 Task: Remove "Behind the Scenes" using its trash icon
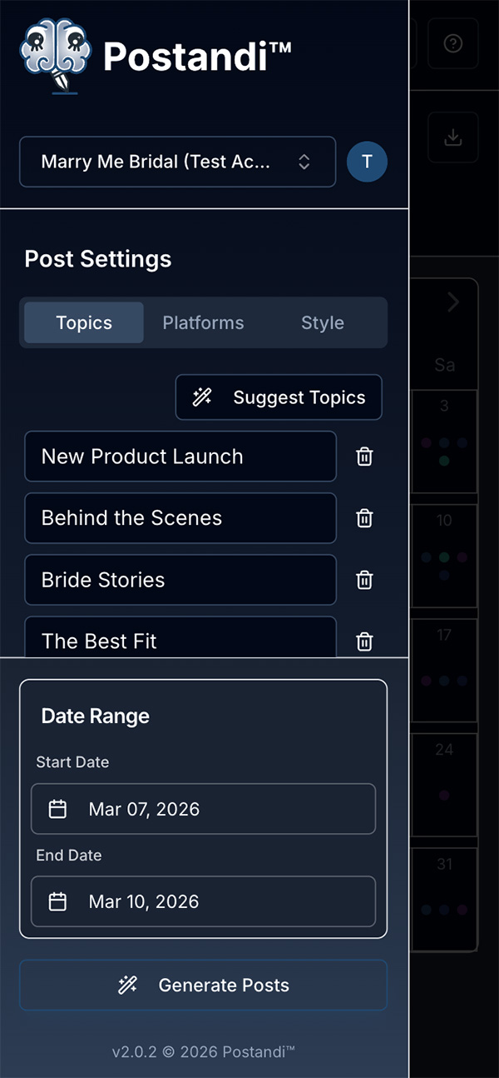coord(364,518)
